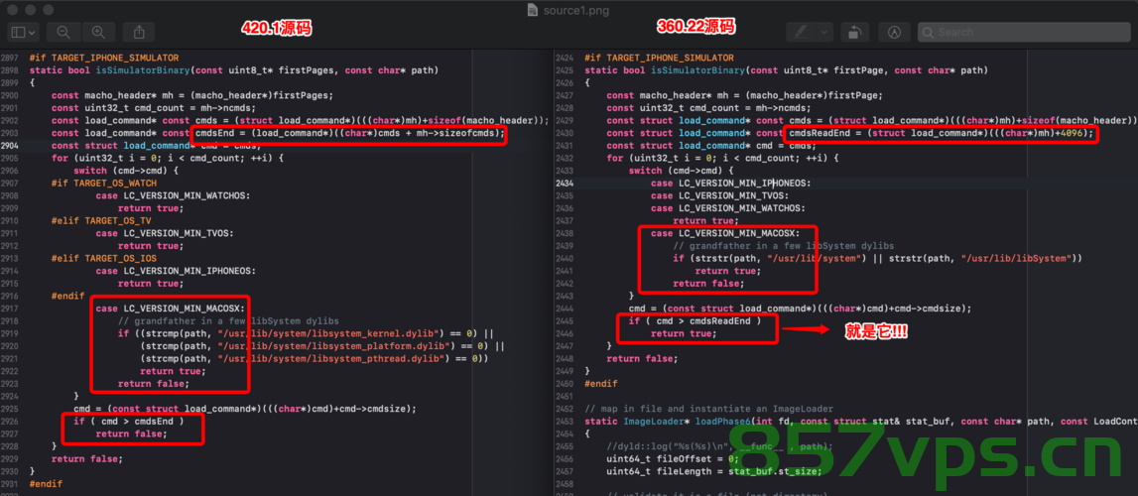The width and height of the screenshot is (1138, 496).
Task: Click the source1.png document icon in title
Action: [x=533, y=10]
